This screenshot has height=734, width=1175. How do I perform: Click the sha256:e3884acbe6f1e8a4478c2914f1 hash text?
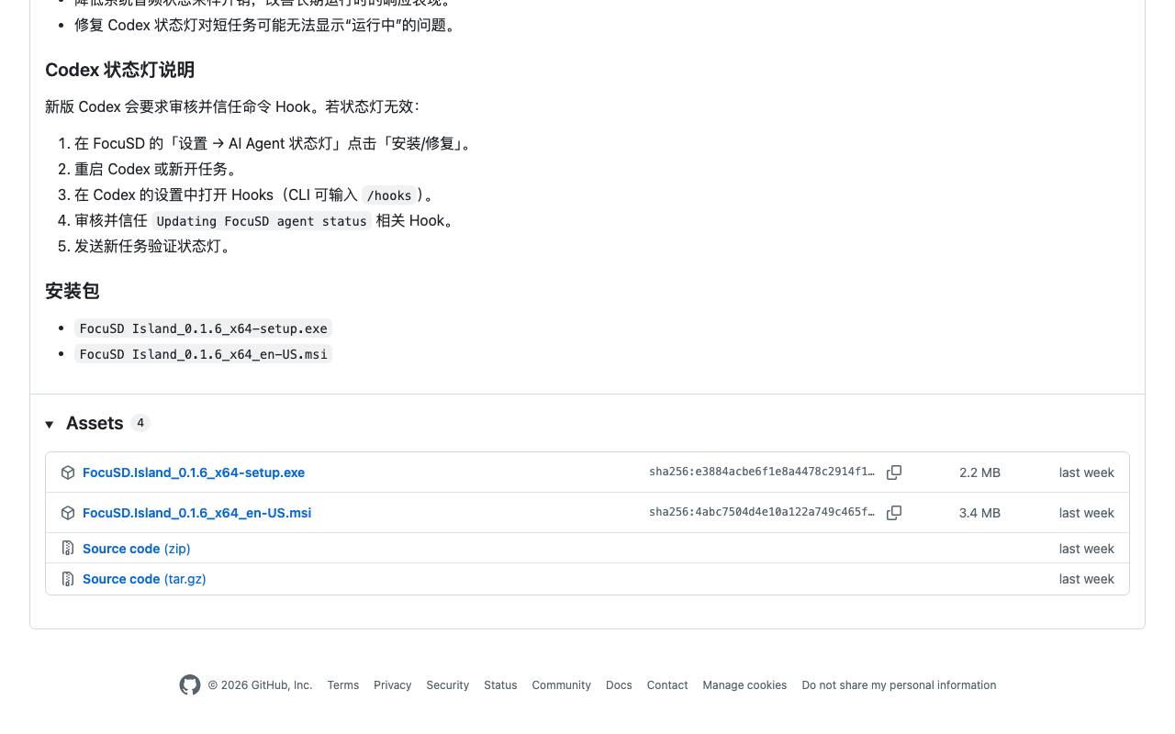[762, 472]
